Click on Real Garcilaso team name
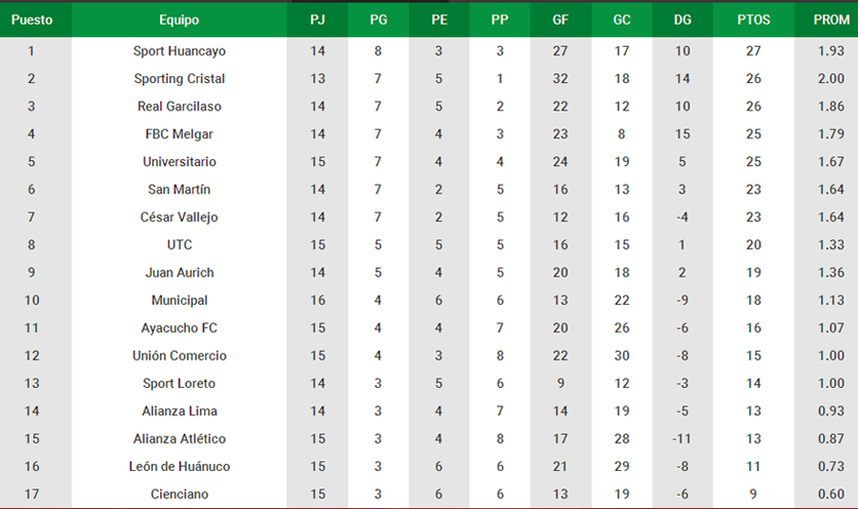 [179, 106]
